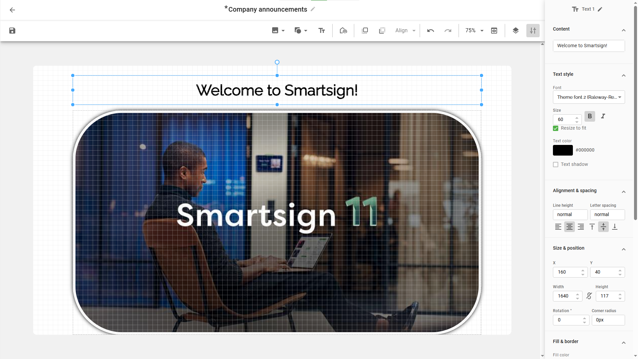Click the bring-to-front layer icon

[365, 31]
